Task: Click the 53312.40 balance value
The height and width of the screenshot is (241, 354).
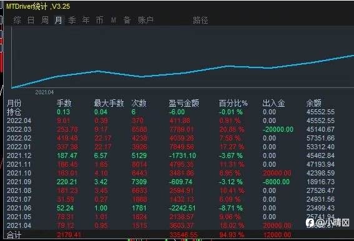Action: [x=320, y=147]
